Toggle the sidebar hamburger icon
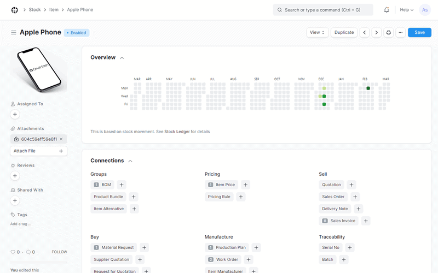Viewport: 438px width, 273px height. [x=14, y=33]
